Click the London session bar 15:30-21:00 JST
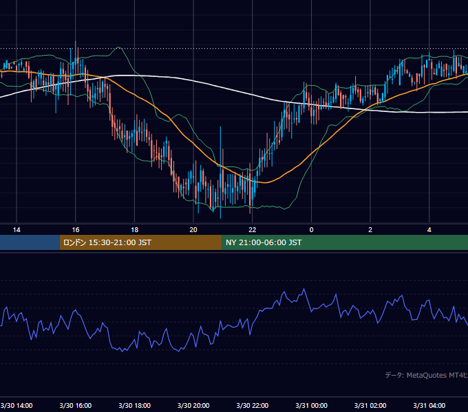The height and width of the screenshot is (412, 468). point(140,242)
